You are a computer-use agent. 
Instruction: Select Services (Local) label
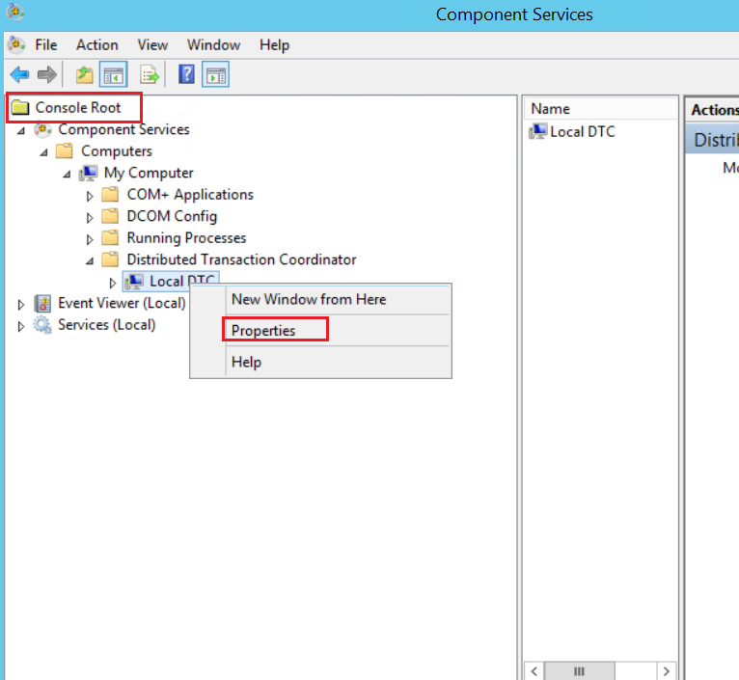(106, 325)
